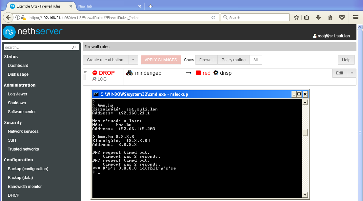Click the Help button

point(346,60)
